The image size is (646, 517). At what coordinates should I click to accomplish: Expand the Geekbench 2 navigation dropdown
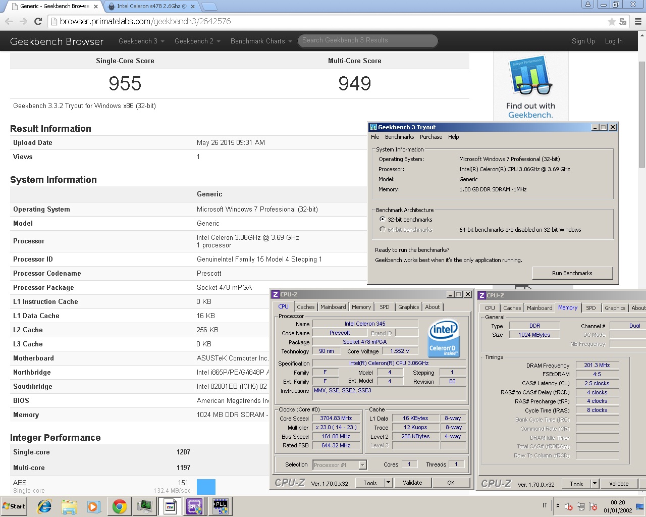[x=197, y=41]
